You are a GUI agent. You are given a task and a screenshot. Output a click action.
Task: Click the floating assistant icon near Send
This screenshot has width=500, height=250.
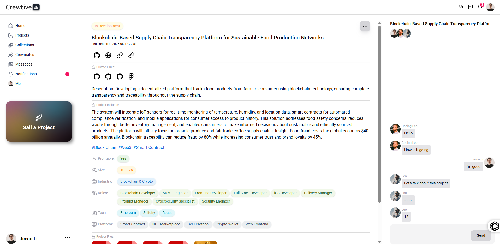[495, 226]
